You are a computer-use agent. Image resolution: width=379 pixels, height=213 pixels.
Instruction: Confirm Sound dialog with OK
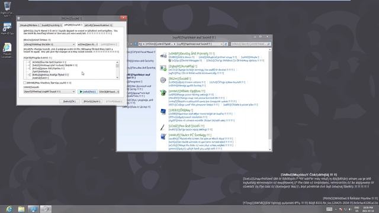tap(69, 101)
